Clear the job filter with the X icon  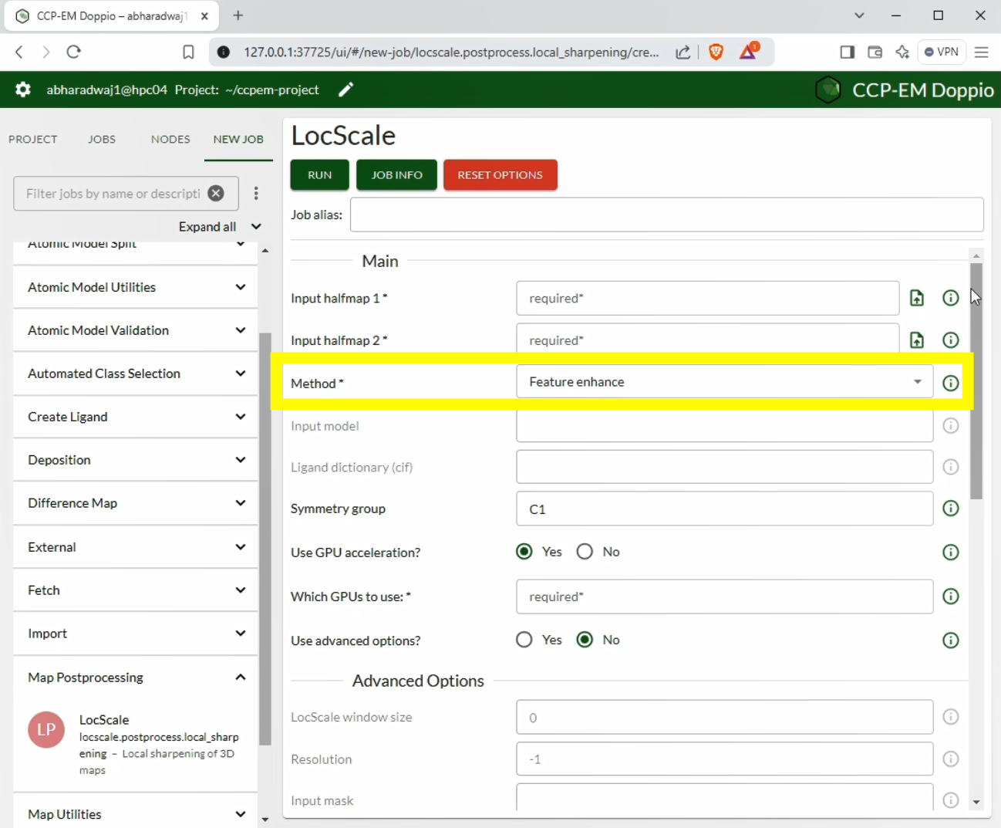coord(216,194)
